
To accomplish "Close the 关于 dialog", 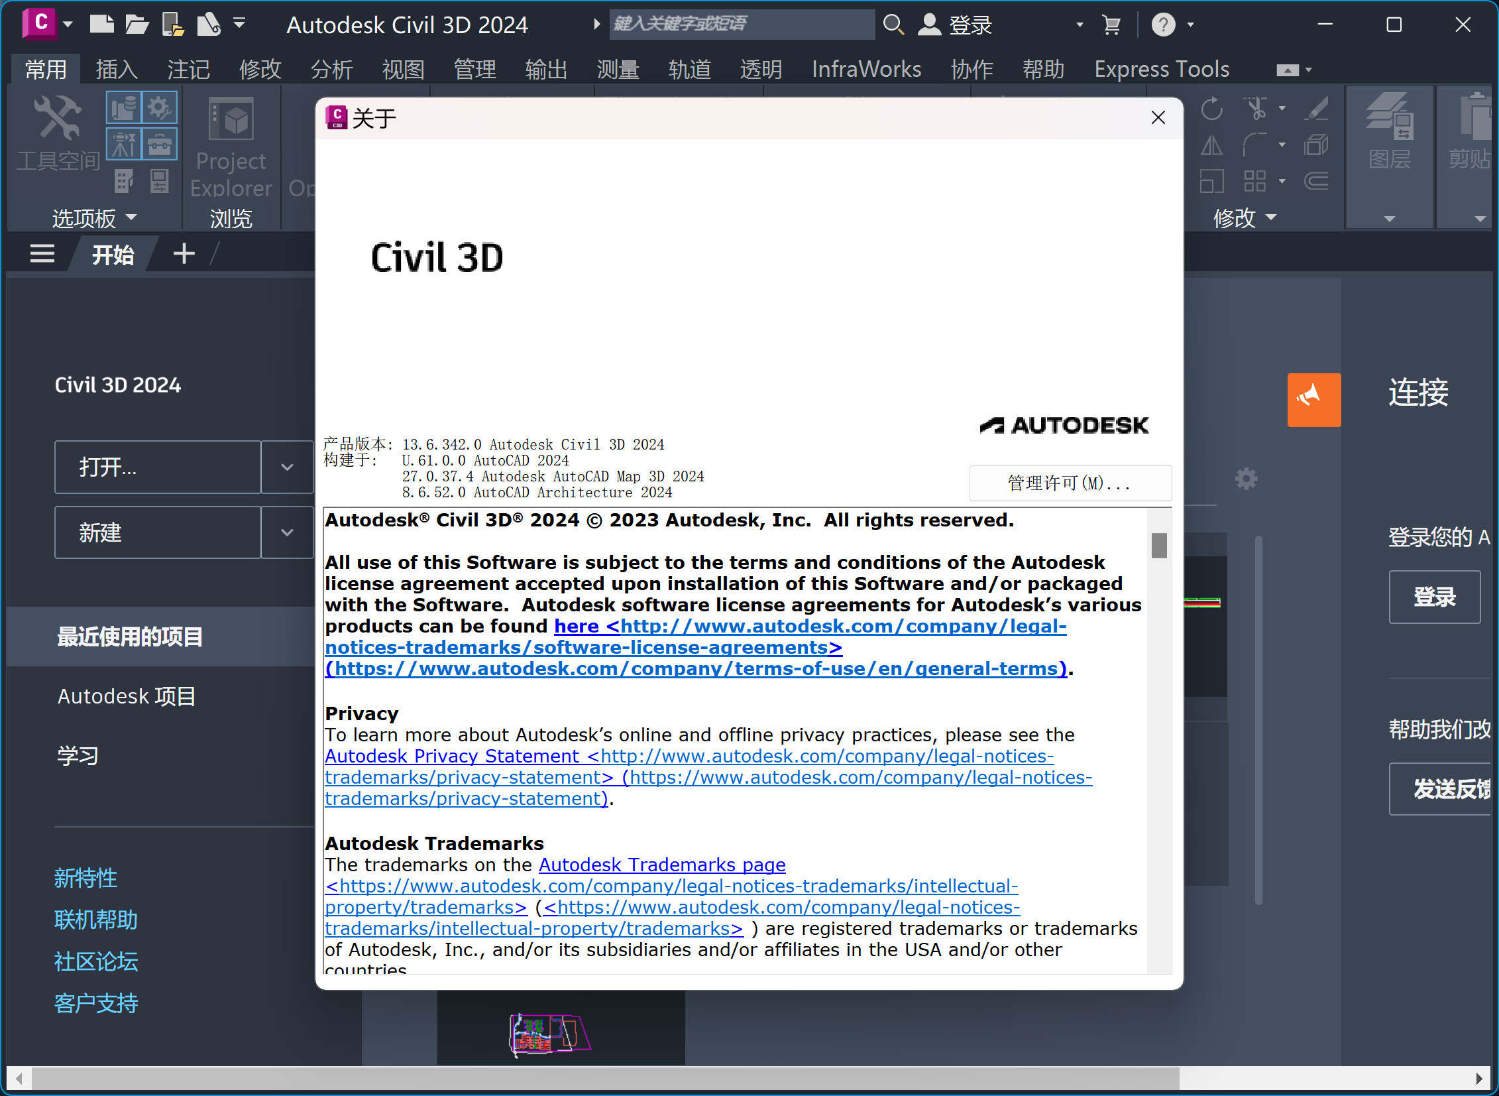I will (x=1158, y=117).
